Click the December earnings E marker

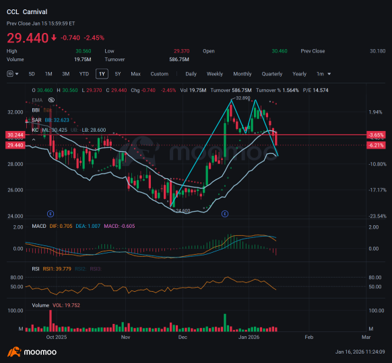tap(225, 214)
